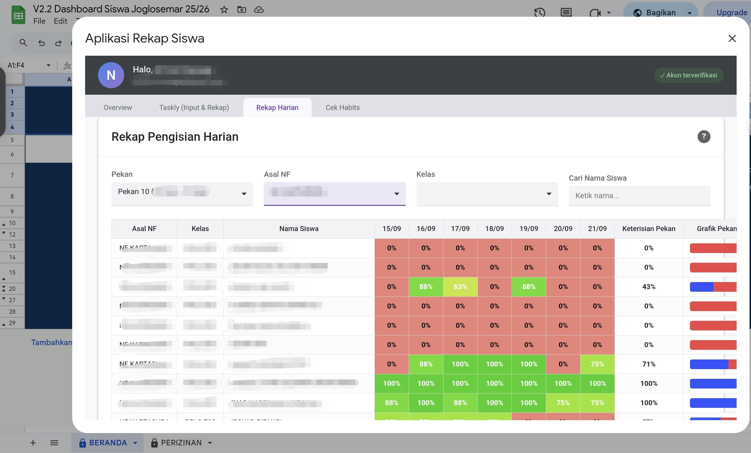Open the comments icon in header
This screenshot has width=751, height=453.
coord(566,13)
